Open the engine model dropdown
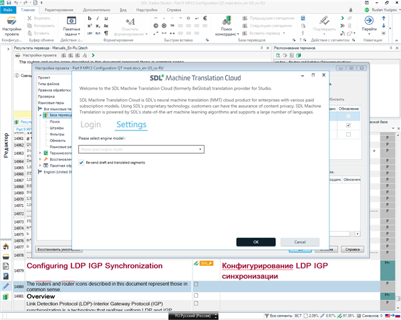Screen dimensions: 401x320 [x=200, y=149]
